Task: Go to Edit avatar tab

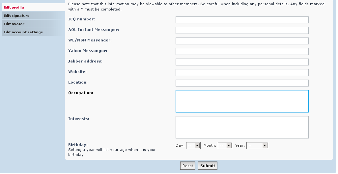Action: click(33, 24)
